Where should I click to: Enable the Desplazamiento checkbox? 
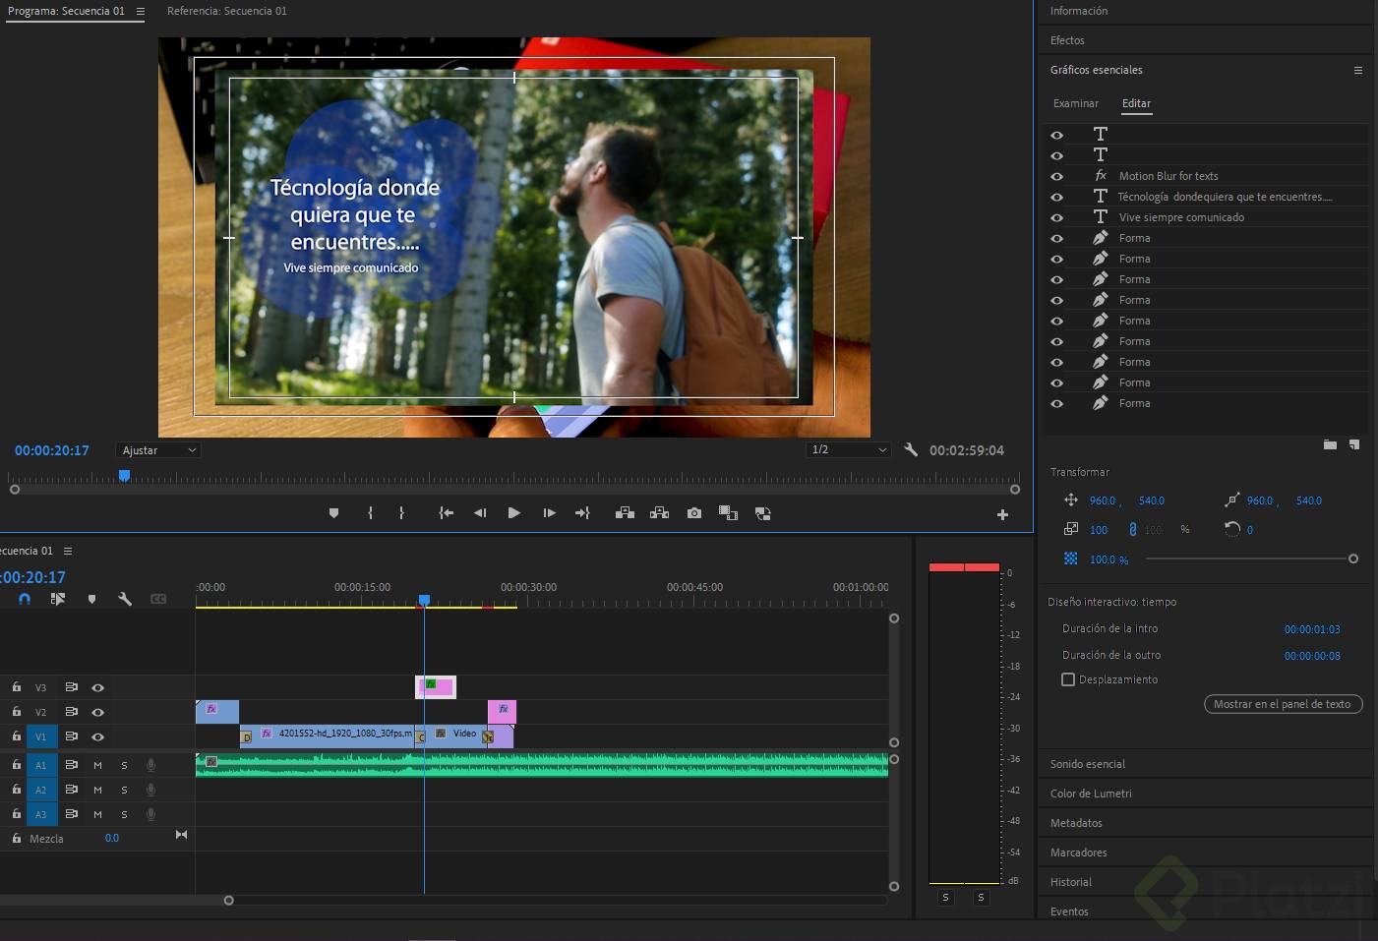1068,679
